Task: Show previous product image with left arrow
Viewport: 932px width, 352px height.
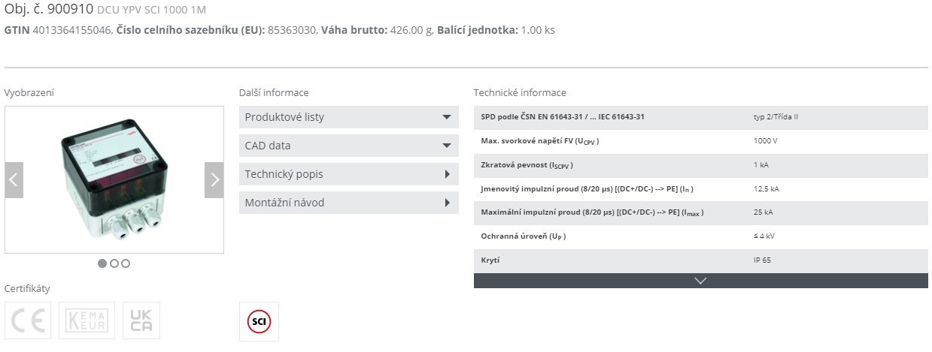Action: tap(14, 180)
